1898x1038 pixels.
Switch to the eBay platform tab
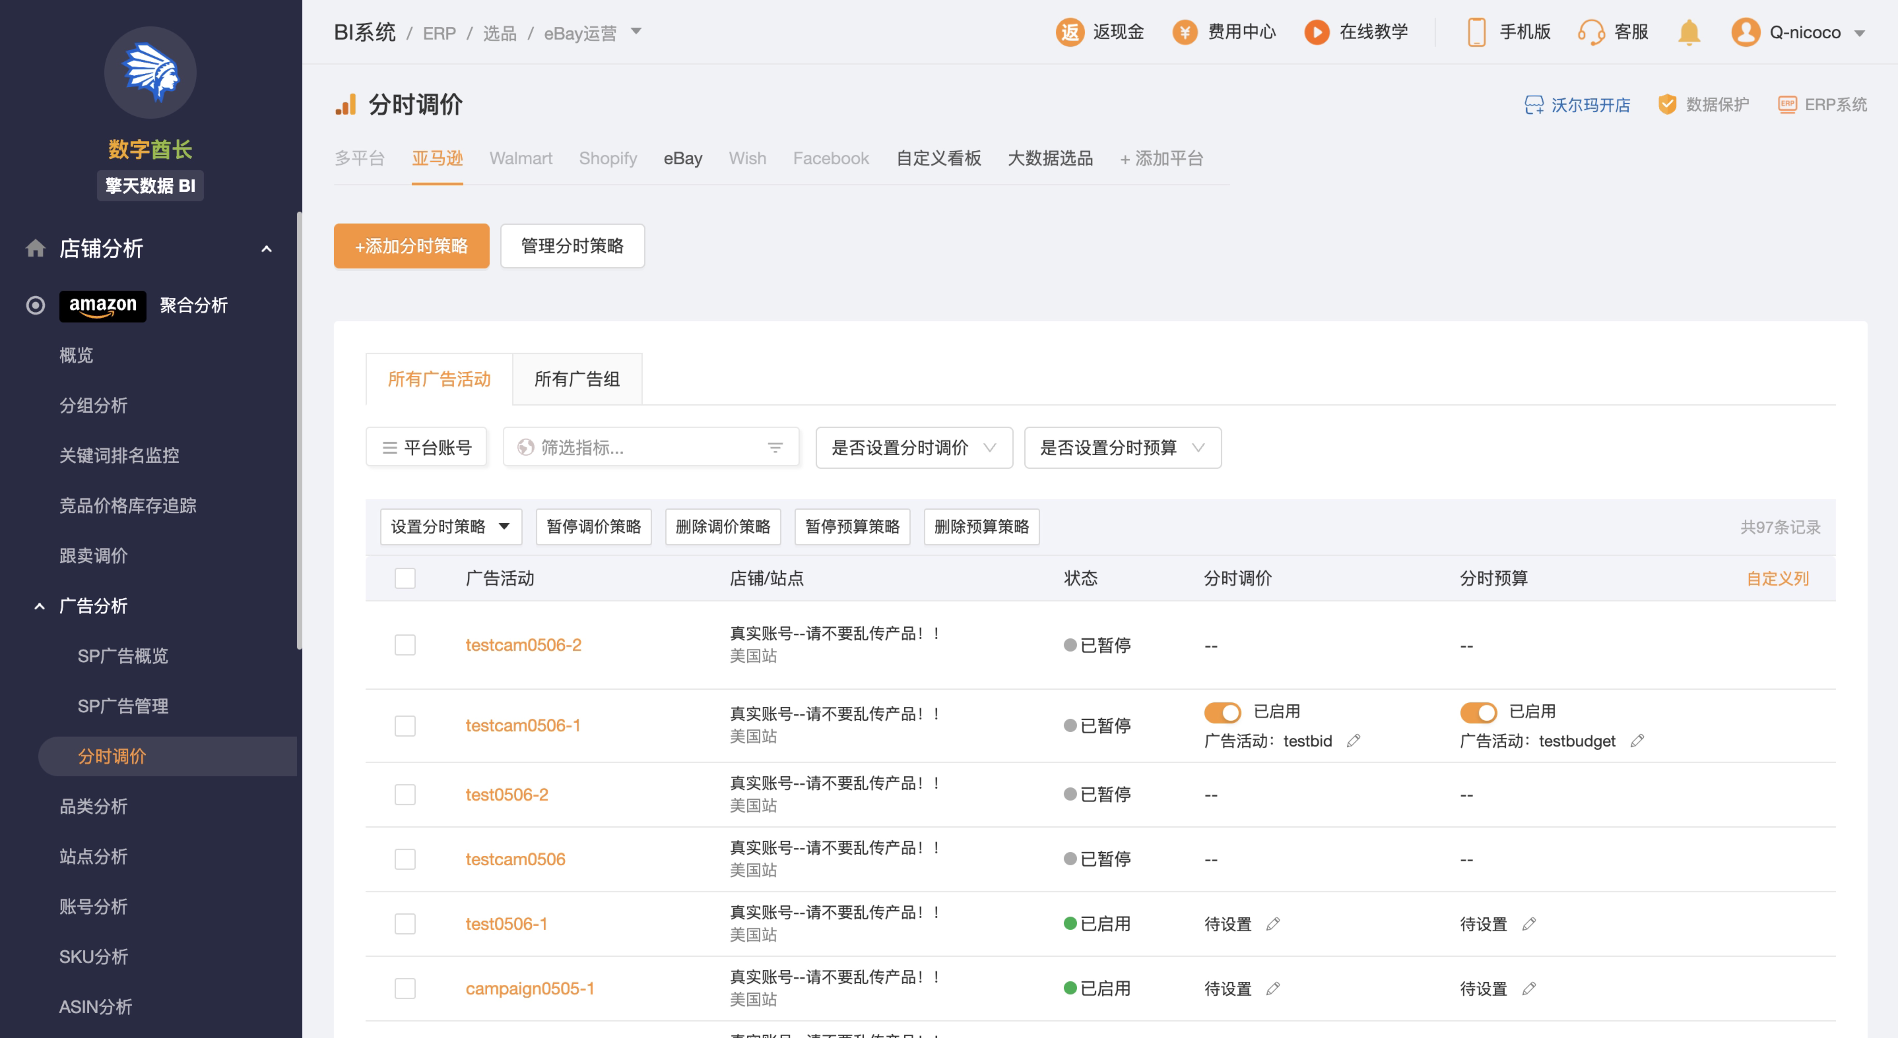click(682, 158)
